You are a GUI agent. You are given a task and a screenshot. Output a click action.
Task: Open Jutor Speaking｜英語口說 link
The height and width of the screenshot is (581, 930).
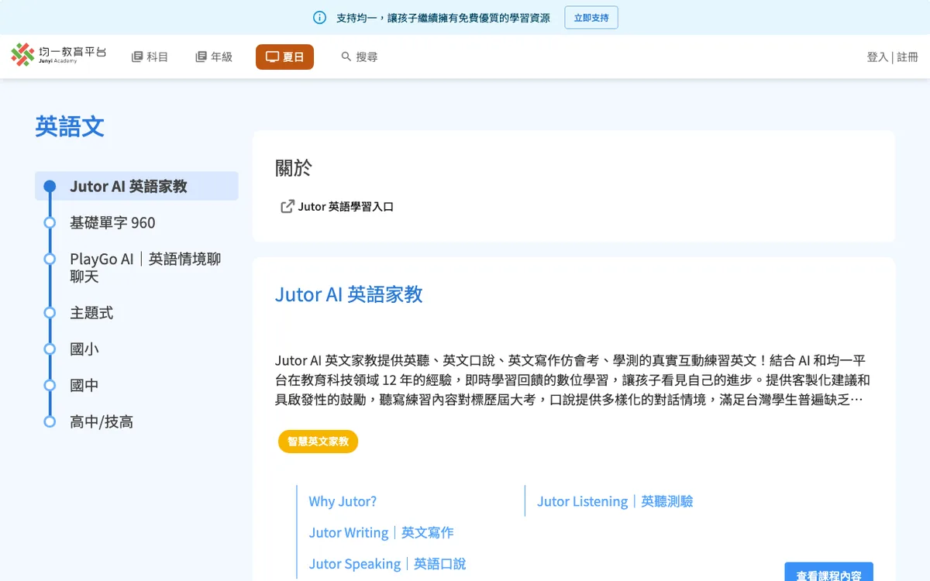coord(387,564)
